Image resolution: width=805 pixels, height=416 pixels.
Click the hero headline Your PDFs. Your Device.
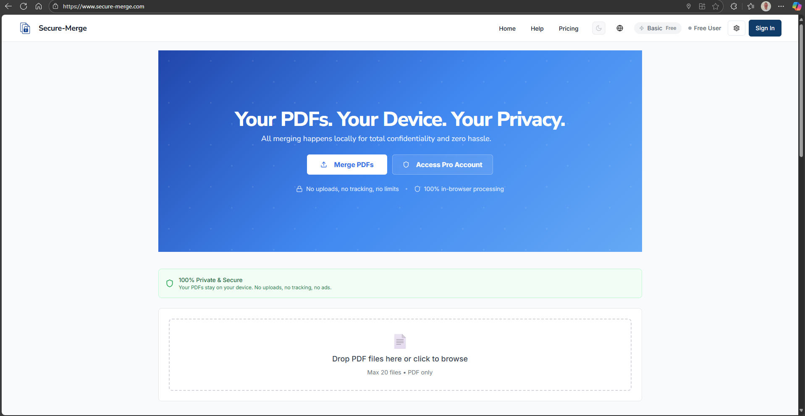tap(400, 119)
